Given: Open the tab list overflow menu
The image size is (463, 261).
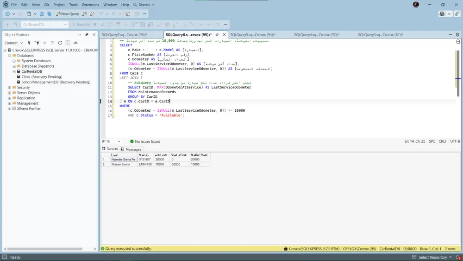Looking at the screenshot, I should [450, 35].
